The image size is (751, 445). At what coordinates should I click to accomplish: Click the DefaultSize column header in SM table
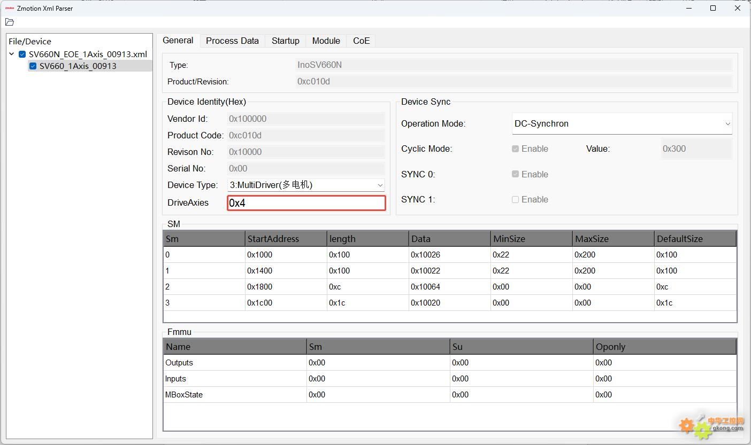point(694,239)
